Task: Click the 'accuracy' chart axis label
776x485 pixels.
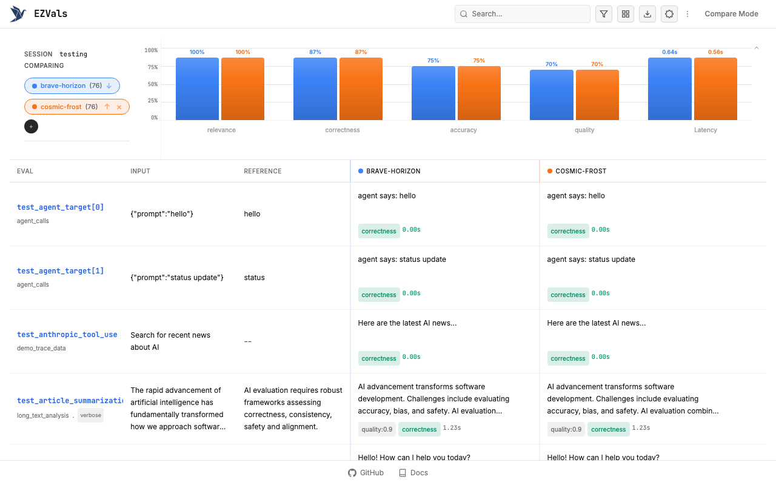Action: (464, 130)
